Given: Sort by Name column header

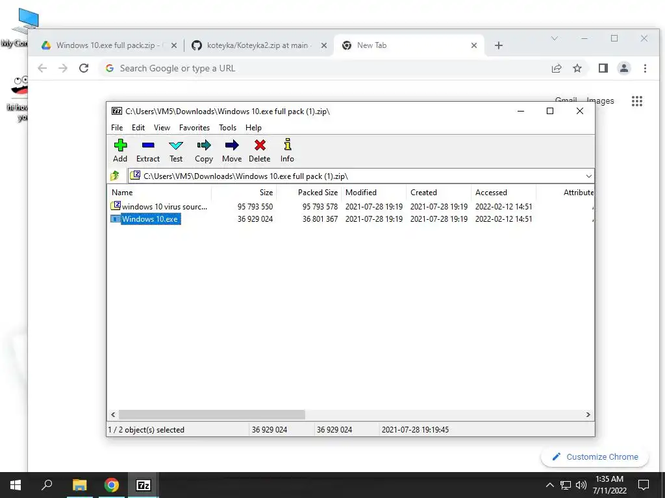Looking at the screenshot, I should pos(159,192).
